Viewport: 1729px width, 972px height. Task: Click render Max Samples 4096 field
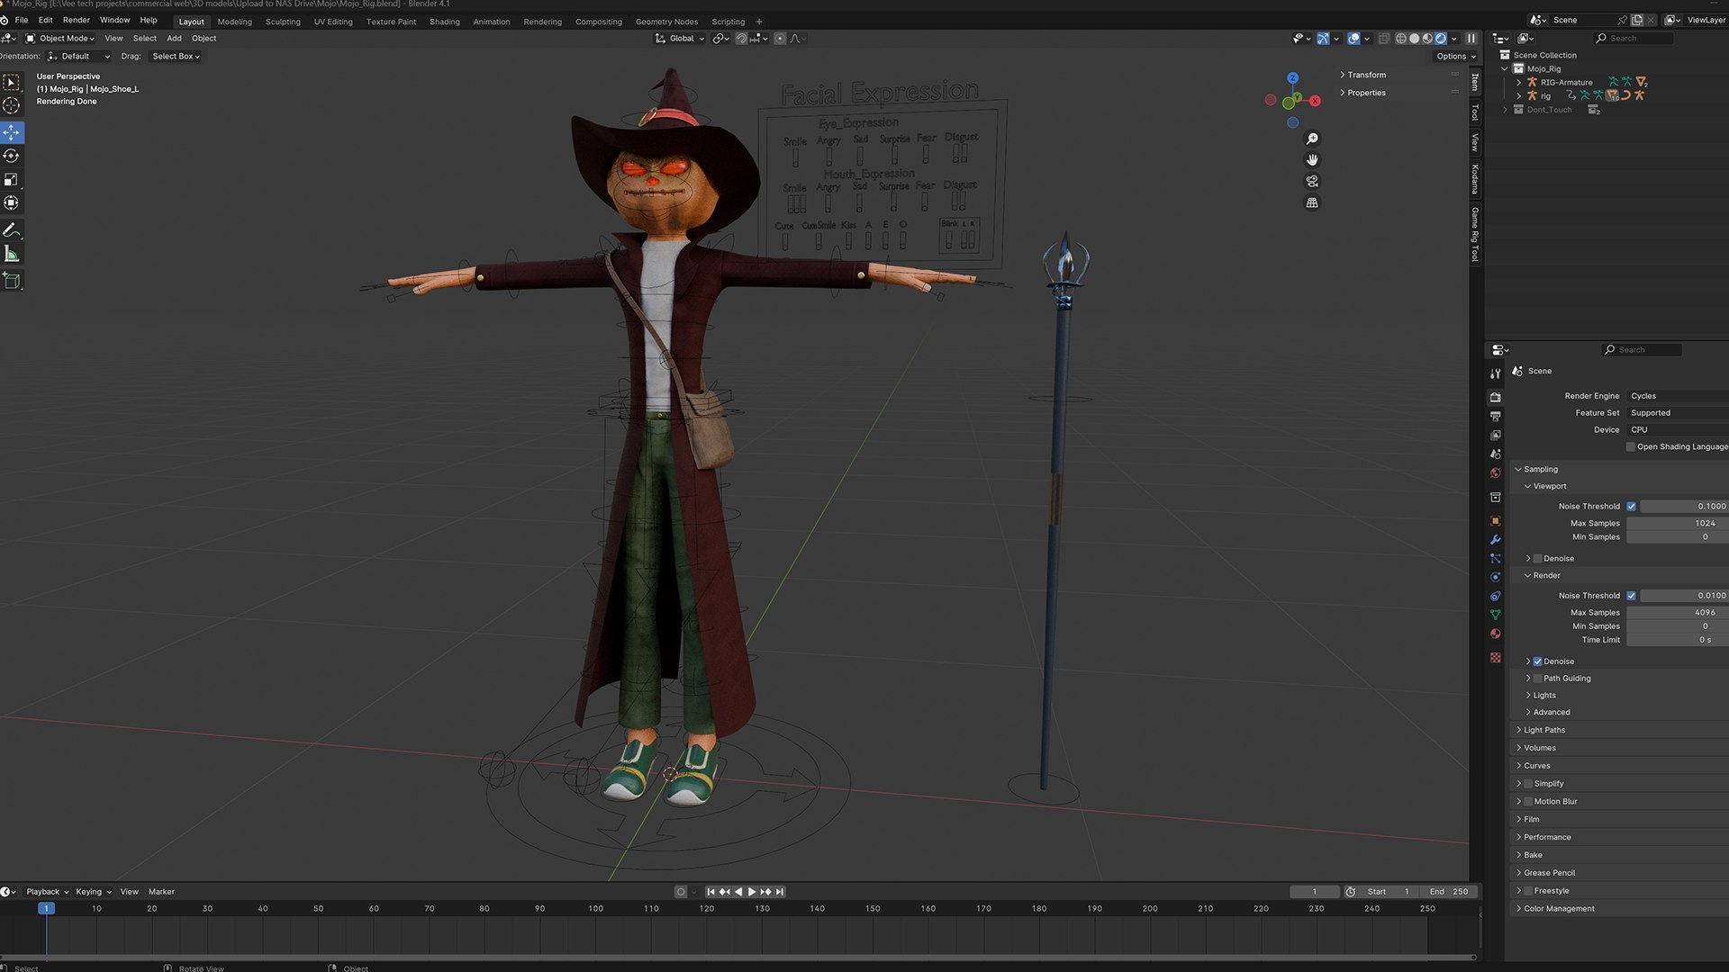pos(1677,613)
